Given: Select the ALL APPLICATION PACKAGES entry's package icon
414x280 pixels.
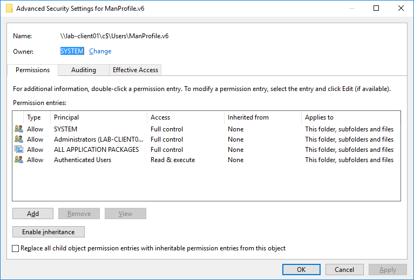Looking at the screenshot, I should coord(19,149).
